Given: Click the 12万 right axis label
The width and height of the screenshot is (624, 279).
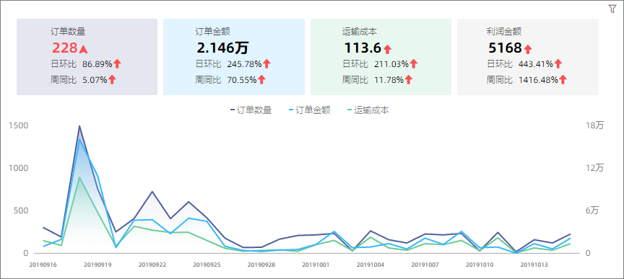Looking at the screenshot, I should [594, 168].
